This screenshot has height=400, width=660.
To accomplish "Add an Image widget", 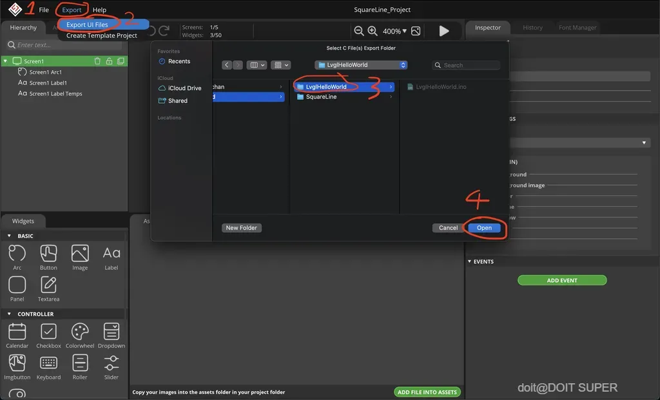I will pyautogui.click(x=80, y=258).
